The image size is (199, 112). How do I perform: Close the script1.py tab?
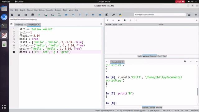point(39,25)
